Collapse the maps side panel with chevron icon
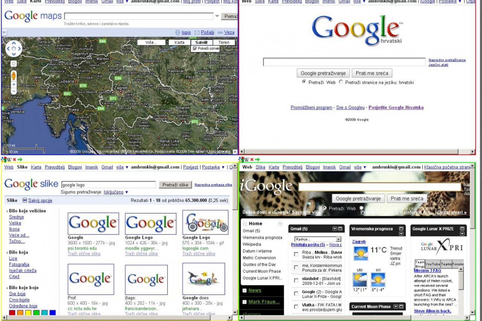The width and height of the screenshot is (482, 321). 4,33
